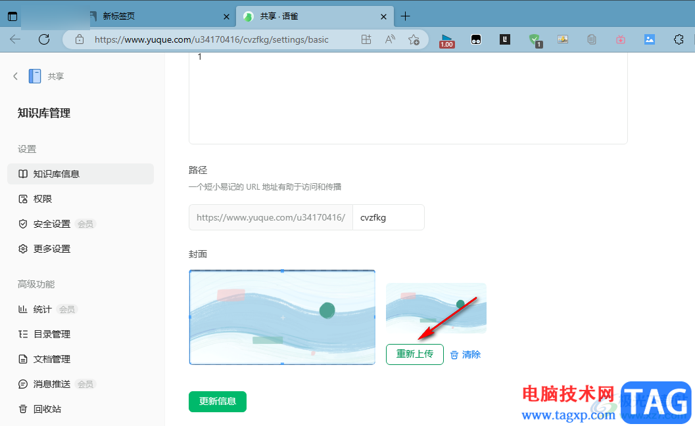The height and width of the screenshot is (426, 695).
Task: Focus the cvzfkg path input field
Action: click(389, 217)
